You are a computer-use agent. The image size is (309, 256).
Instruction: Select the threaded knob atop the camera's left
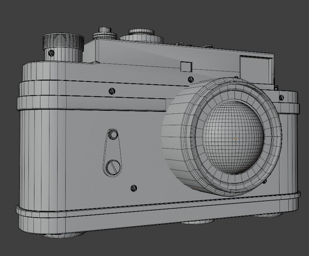[63, 42]
